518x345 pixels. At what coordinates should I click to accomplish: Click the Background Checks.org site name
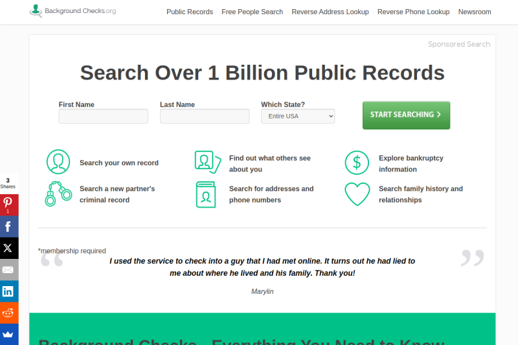80,11
